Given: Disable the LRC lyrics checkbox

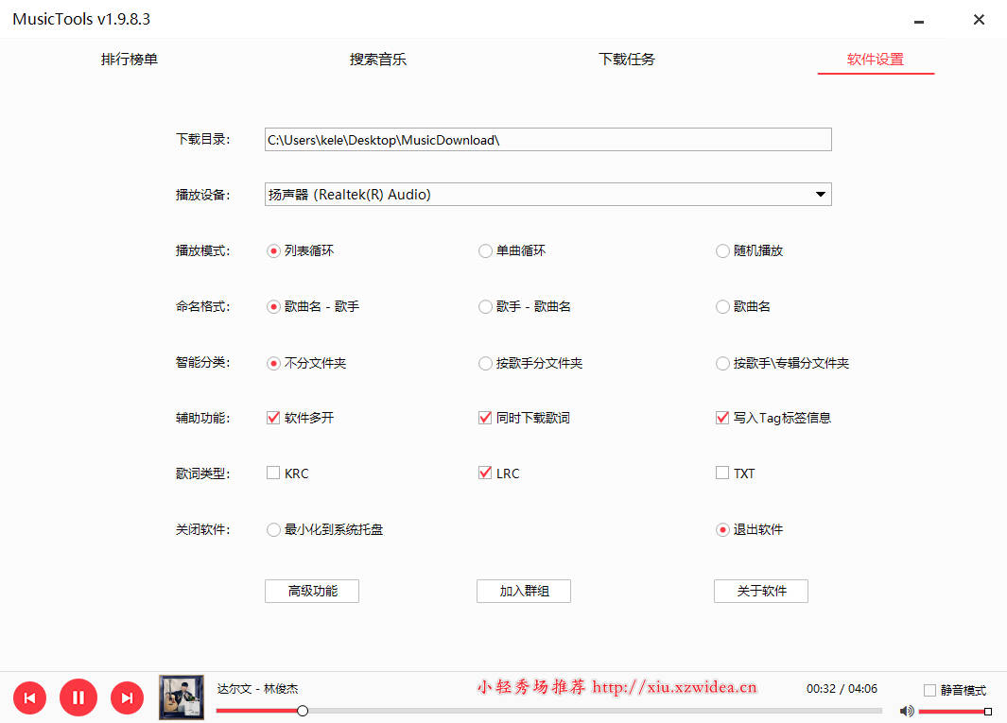Looking at the screenshot, I should click(485, 473).
